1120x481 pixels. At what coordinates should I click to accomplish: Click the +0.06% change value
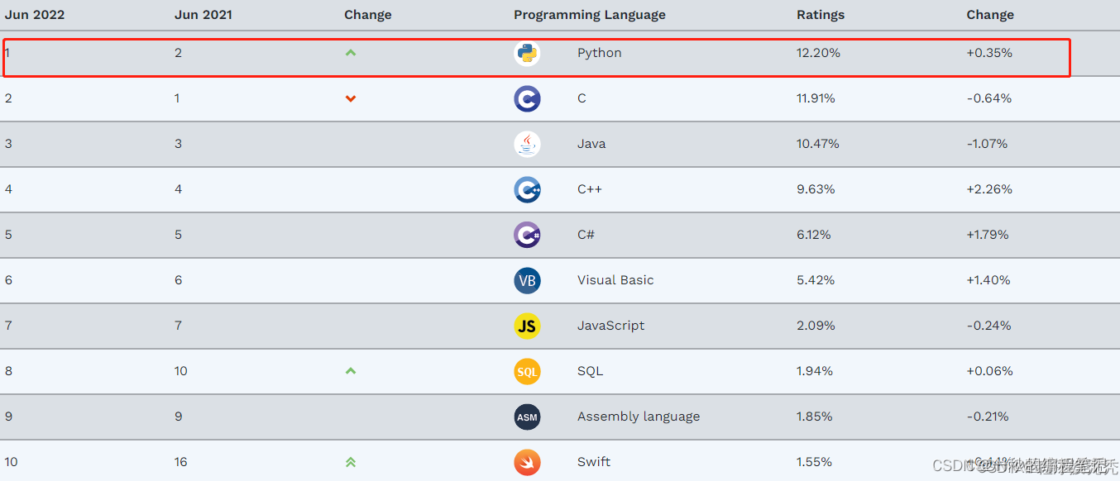pos(990,371)
